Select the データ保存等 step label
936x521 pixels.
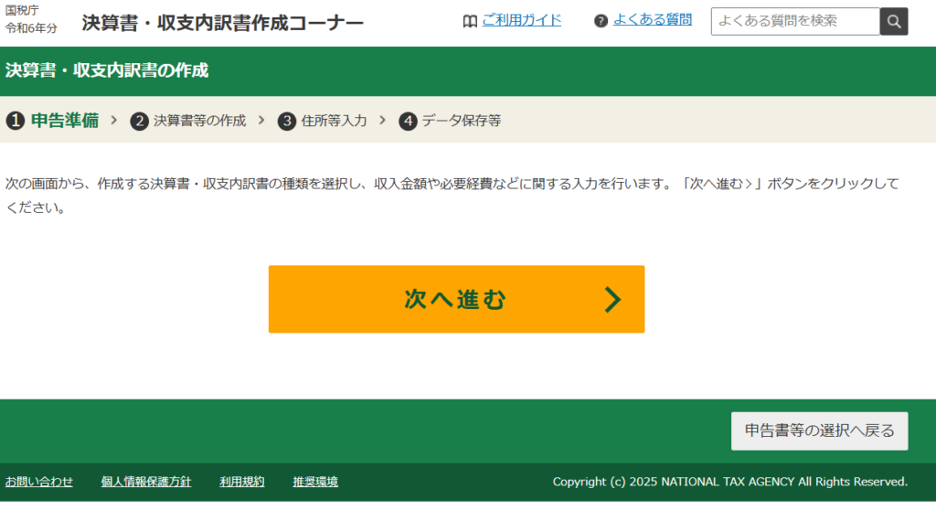click(461, 121)
